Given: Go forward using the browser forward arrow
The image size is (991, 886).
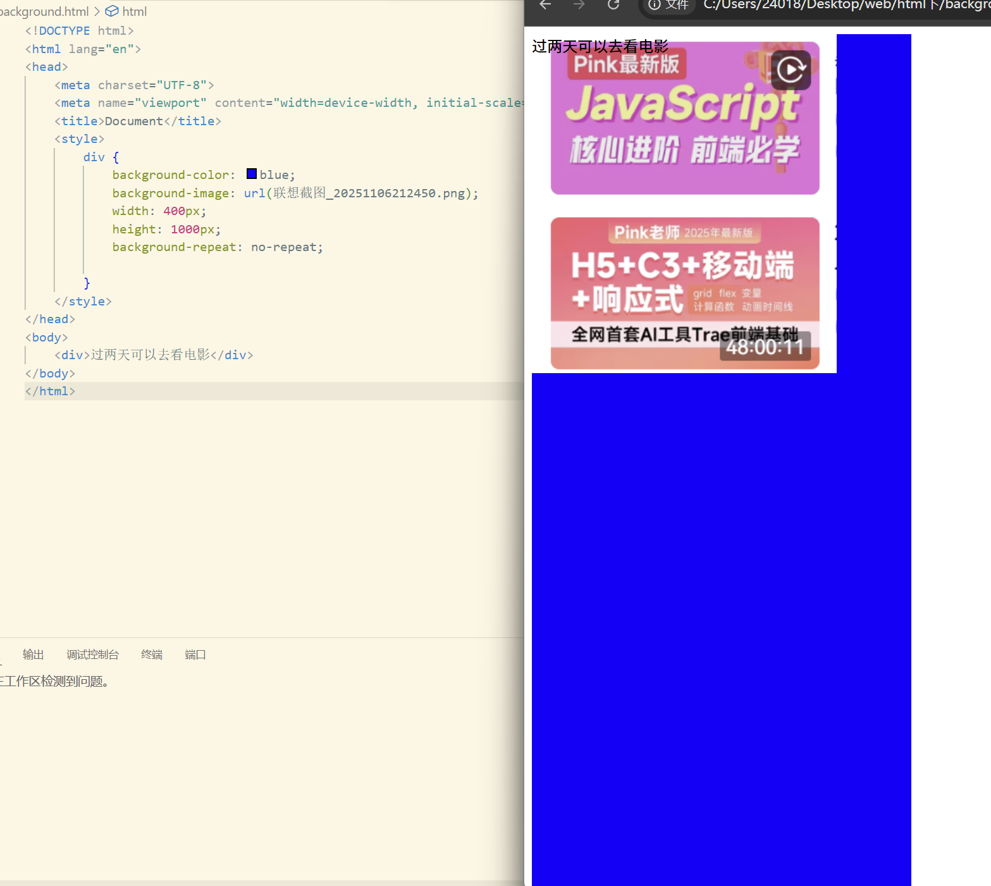Looking at the screenshot, I should [x=579, y=4].
